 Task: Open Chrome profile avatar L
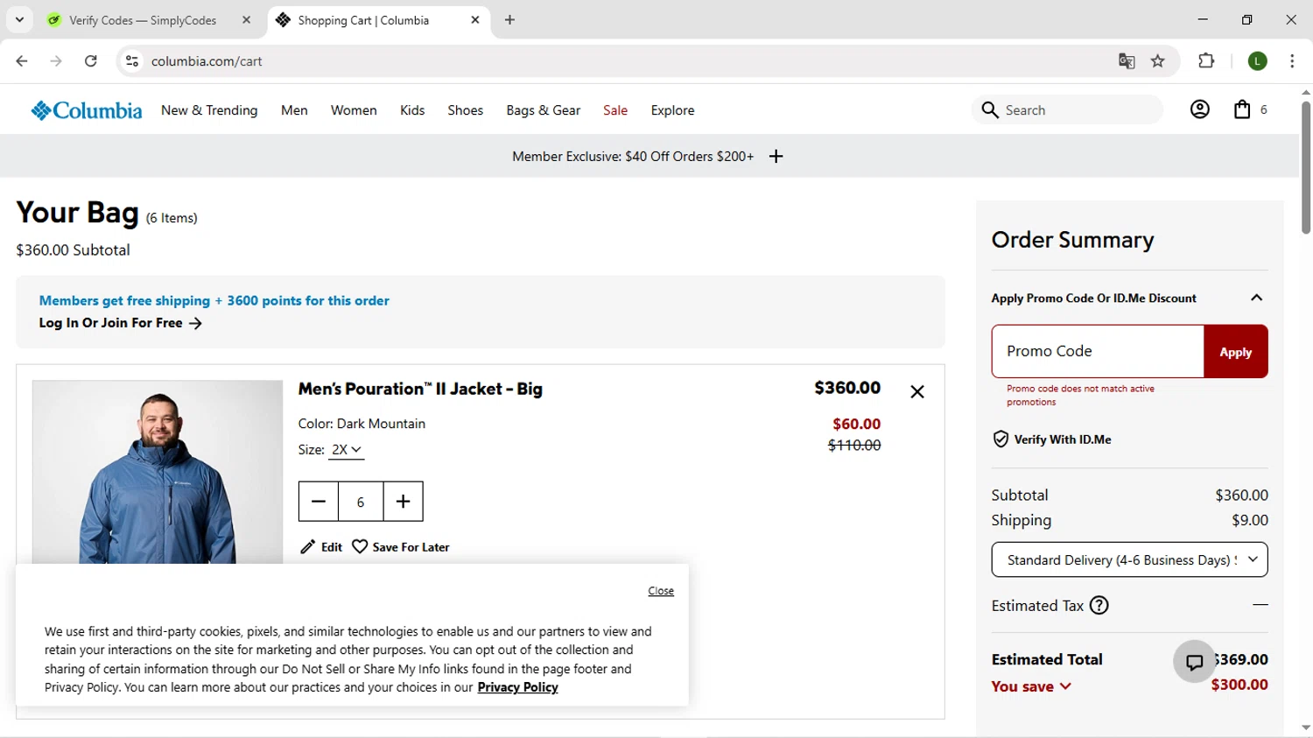(1258, 61)
